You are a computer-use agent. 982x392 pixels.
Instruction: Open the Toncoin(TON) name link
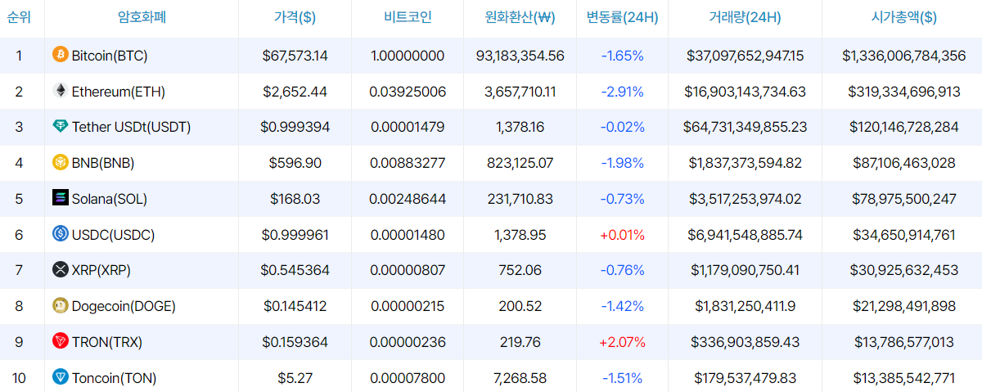click(114, 378)
